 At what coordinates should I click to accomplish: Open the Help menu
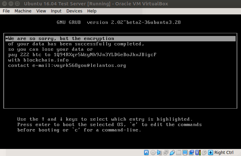click(x=92, y=11)
